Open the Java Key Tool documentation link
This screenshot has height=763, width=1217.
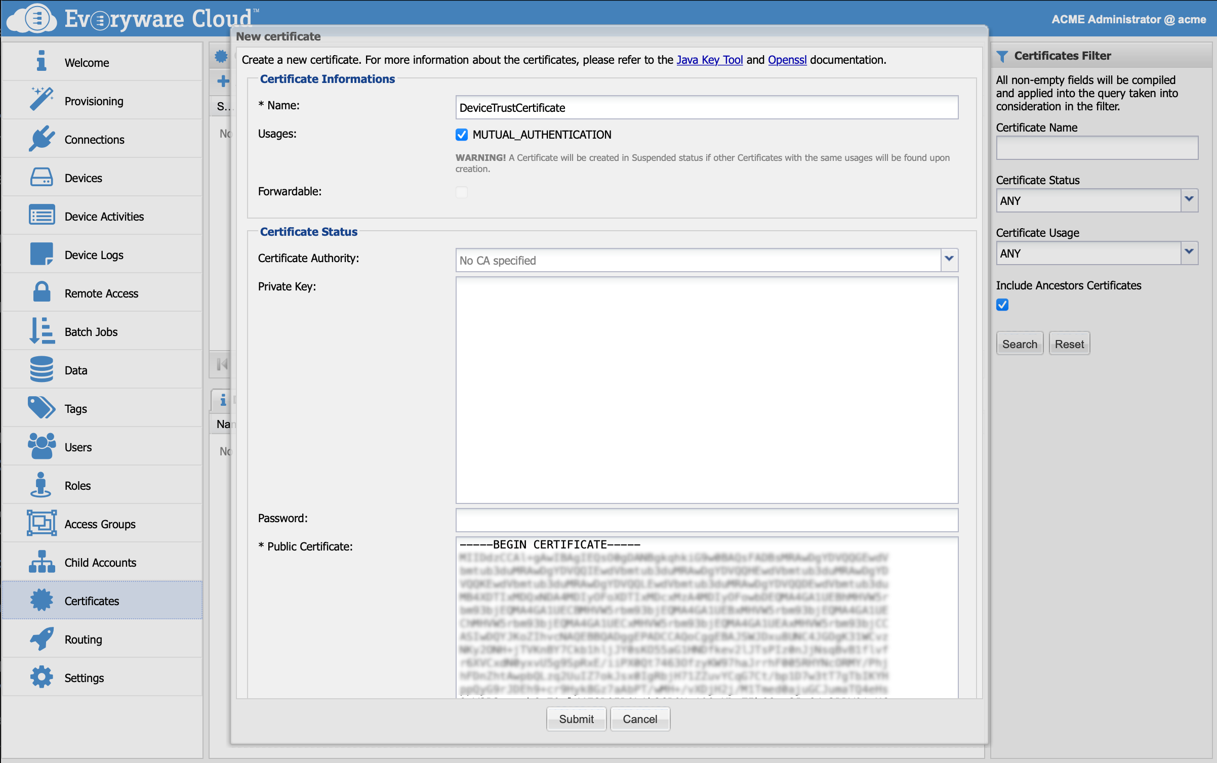pyautogui.click(x=709, y=60)
